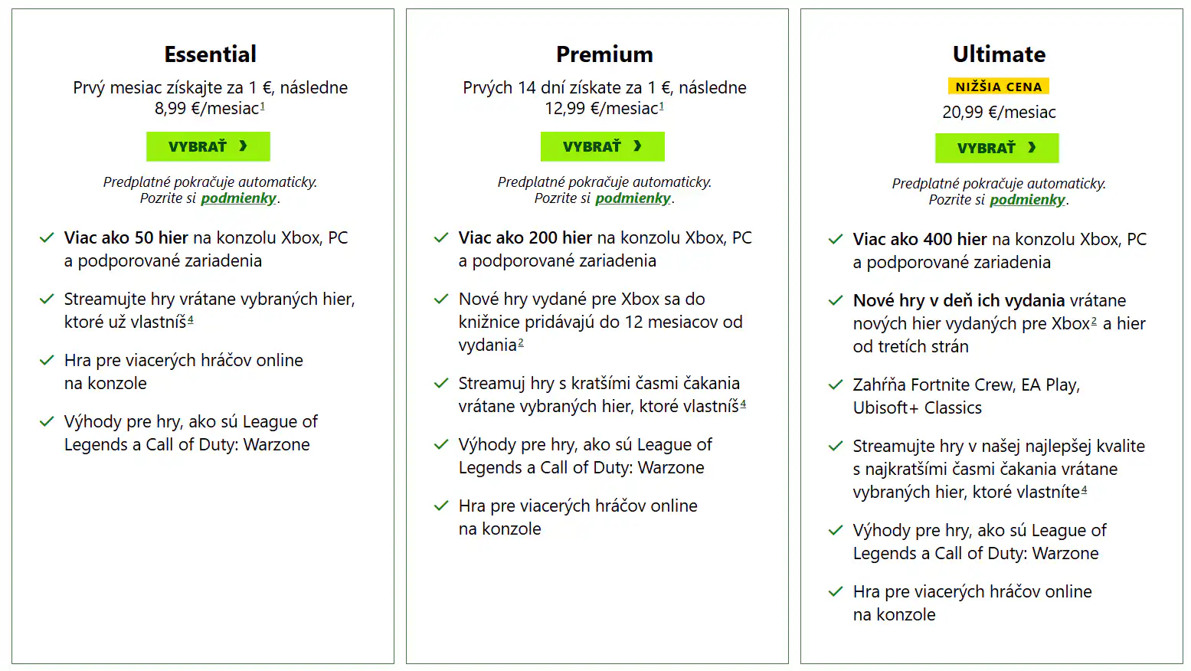
Task: Click footnote 1 after Premium 12,99 €/mesiac
Action: click(662, 106)
